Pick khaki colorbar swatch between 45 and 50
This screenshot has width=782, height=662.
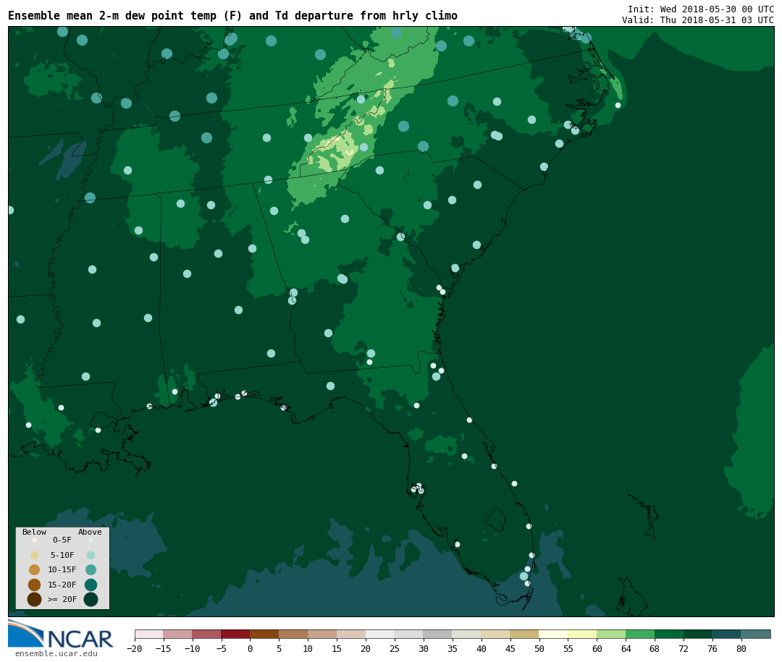pos(525,634)
